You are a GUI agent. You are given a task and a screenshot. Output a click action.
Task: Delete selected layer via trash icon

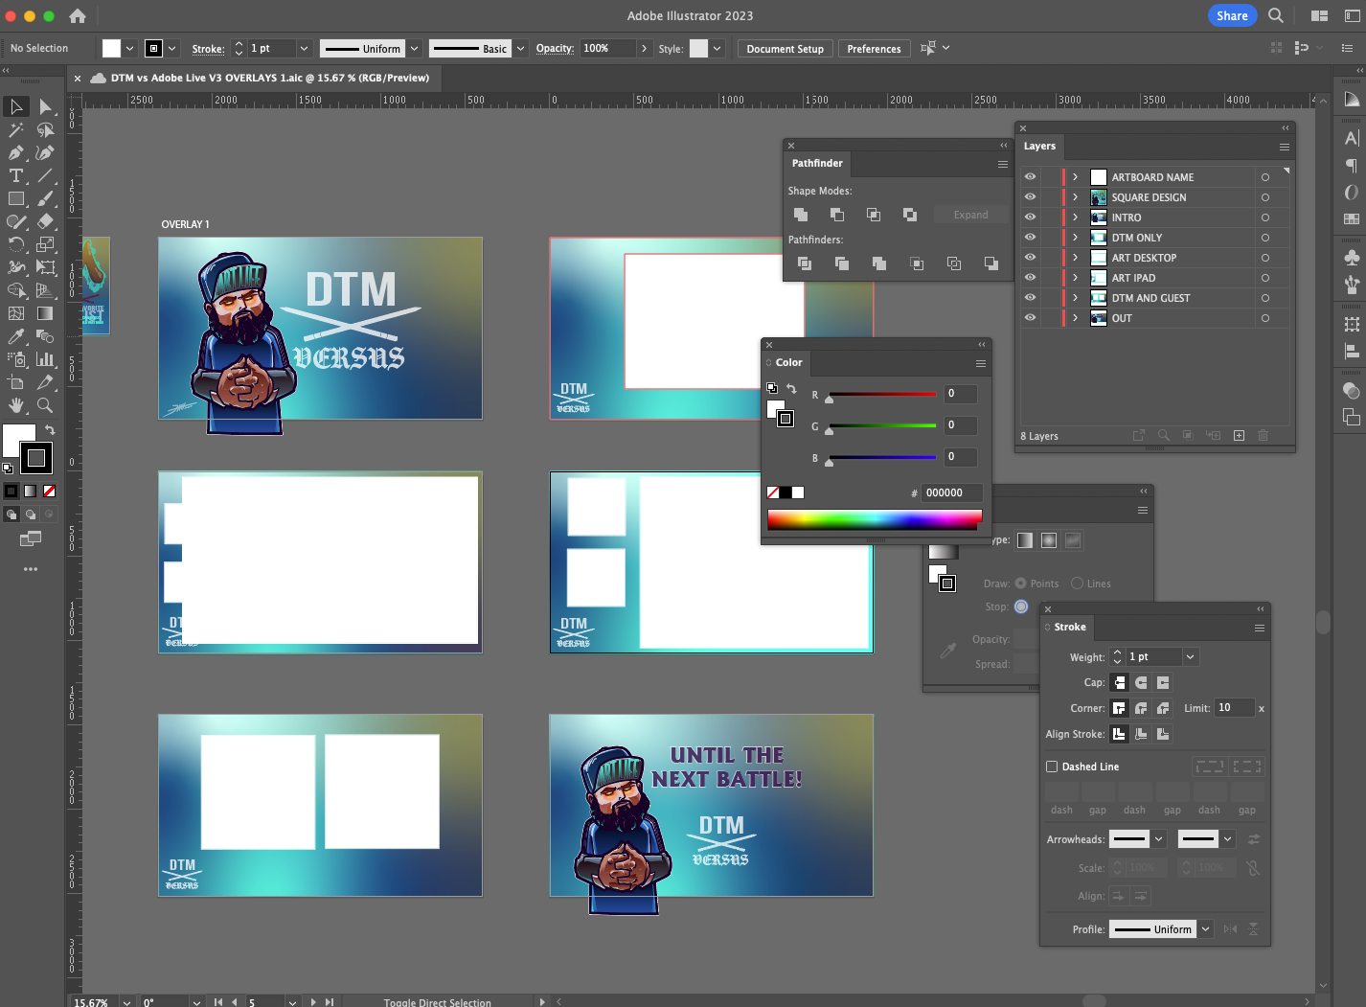click(x=1263, y=435)
